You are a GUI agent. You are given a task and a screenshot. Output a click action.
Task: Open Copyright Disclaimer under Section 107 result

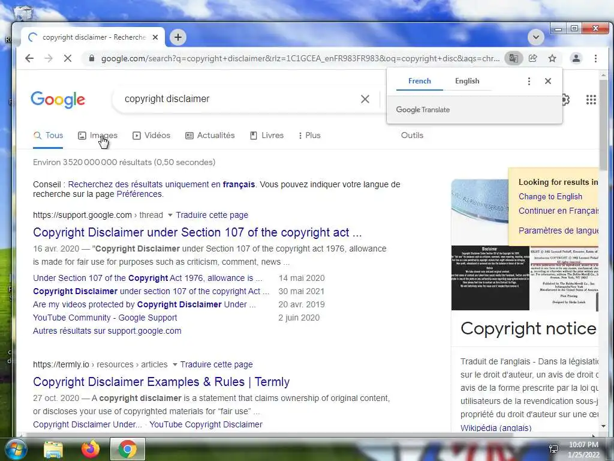197,232
